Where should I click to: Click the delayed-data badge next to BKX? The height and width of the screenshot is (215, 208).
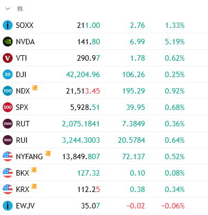(x=34, y=170)
